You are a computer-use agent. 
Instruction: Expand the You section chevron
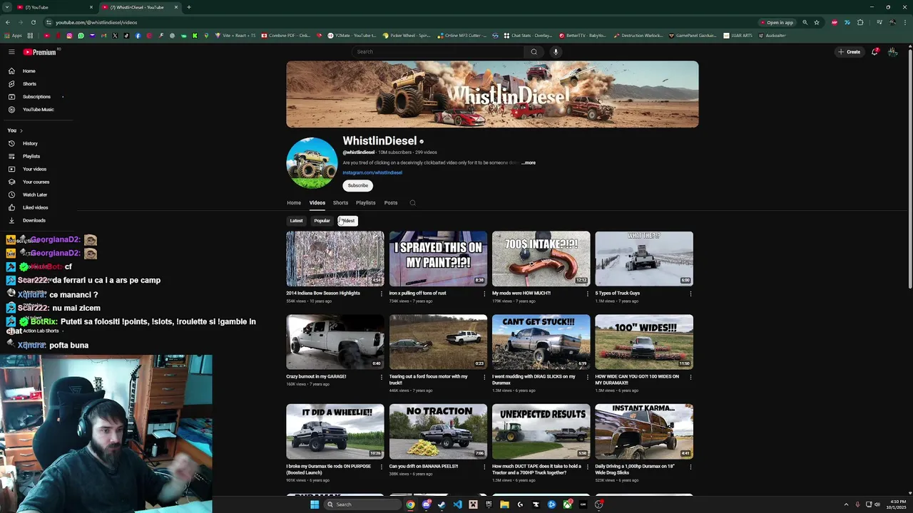click(21, 130)
